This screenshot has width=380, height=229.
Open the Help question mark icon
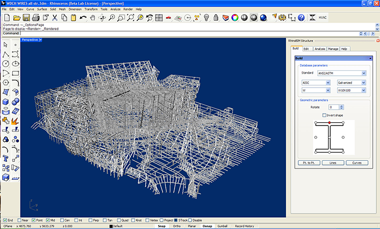click(301, 17)
